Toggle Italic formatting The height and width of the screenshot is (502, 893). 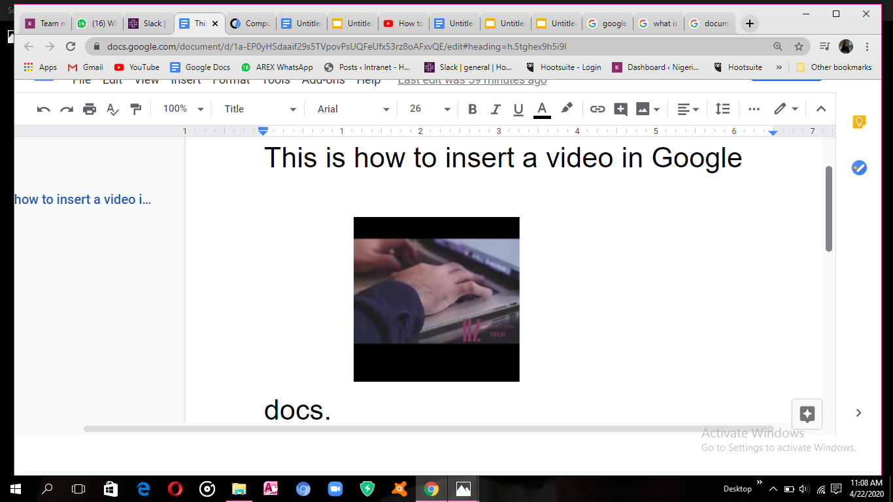tap(496, 109)
